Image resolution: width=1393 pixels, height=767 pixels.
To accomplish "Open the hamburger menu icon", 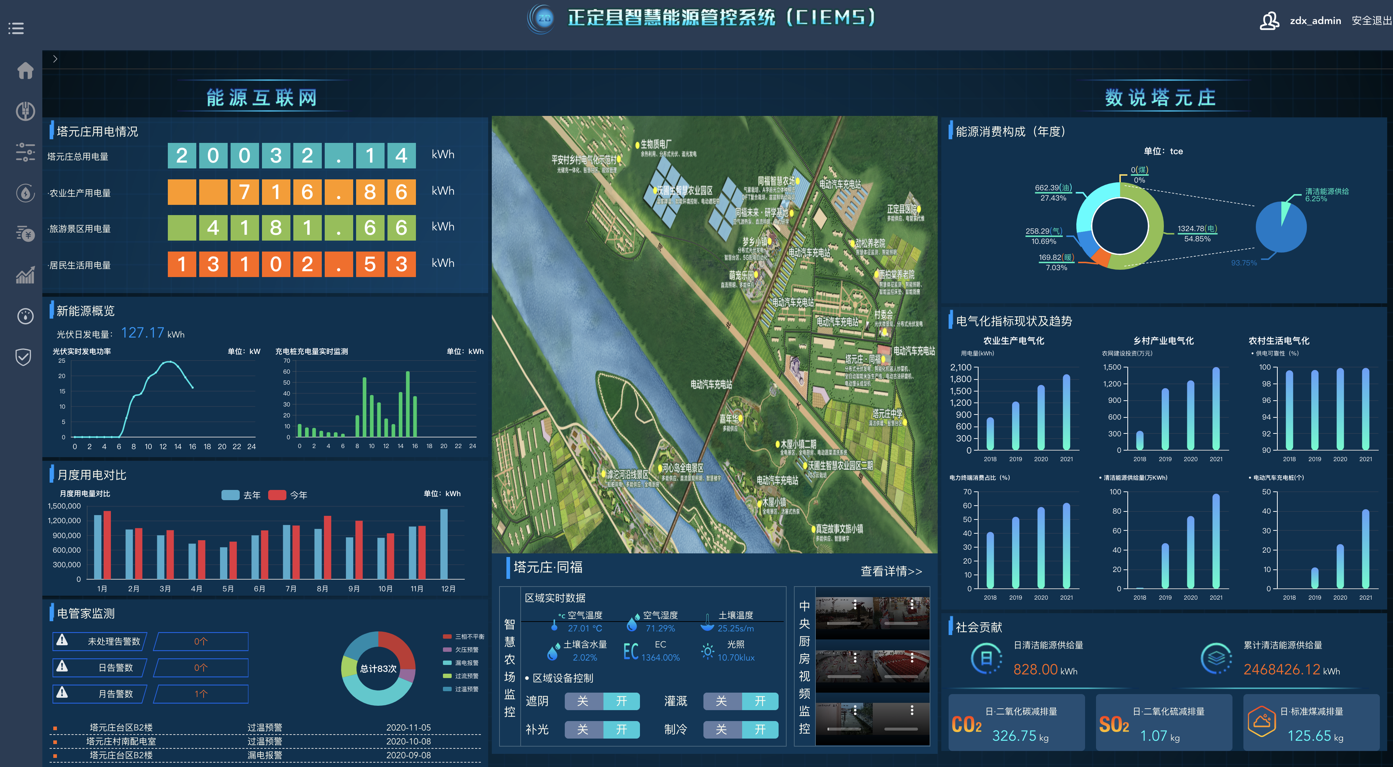I will click(x=16, y=28).
